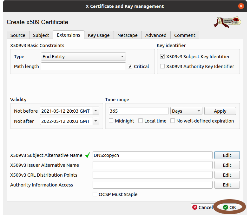Expand the Type dropdown showing End Entity

coord(83,56)
